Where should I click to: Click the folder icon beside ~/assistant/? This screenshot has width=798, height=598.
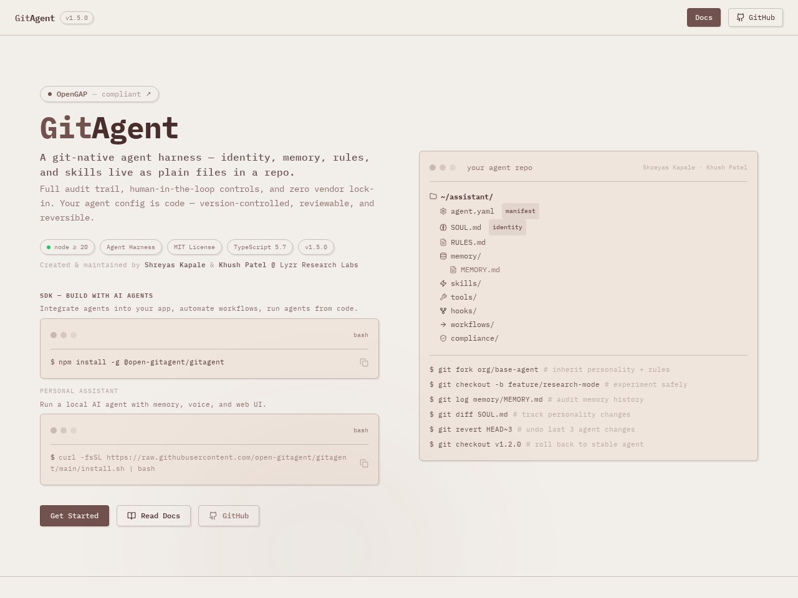[x=433, y=196]
